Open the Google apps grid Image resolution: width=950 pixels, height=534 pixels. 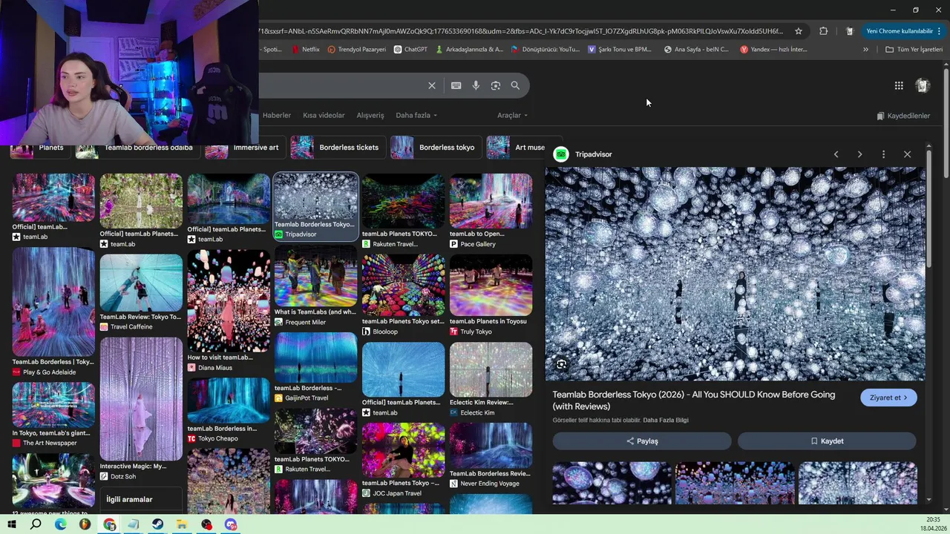899,85
